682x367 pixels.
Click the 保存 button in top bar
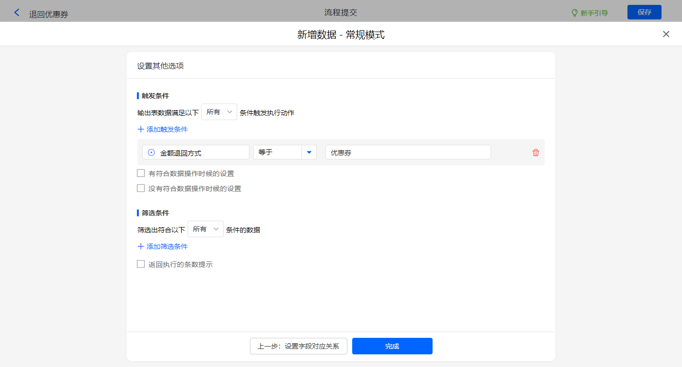coord(644,12)
